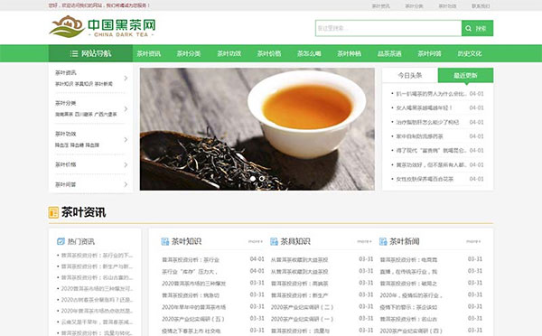Image resolution: width=542 pixels, height=336 pixels.
Task: Expand the 茶叶功效 sidebar category arrow
Action: [126, 139]
